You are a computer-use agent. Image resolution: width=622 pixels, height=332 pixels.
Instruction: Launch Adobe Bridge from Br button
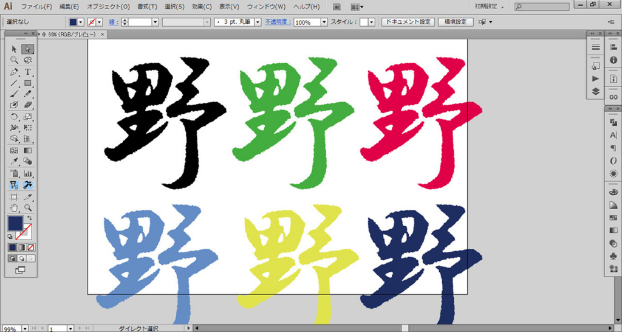(x=337, y=7)
